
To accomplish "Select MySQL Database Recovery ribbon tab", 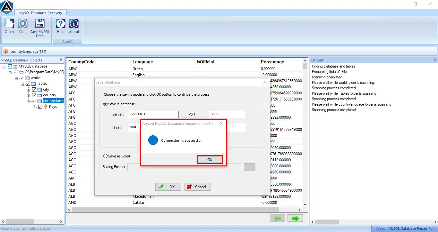I will tap(40, 13).
